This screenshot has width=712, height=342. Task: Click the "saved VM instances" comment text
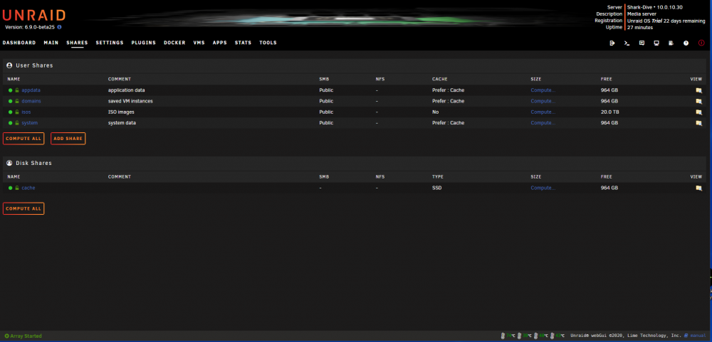[x=130, y=101]
